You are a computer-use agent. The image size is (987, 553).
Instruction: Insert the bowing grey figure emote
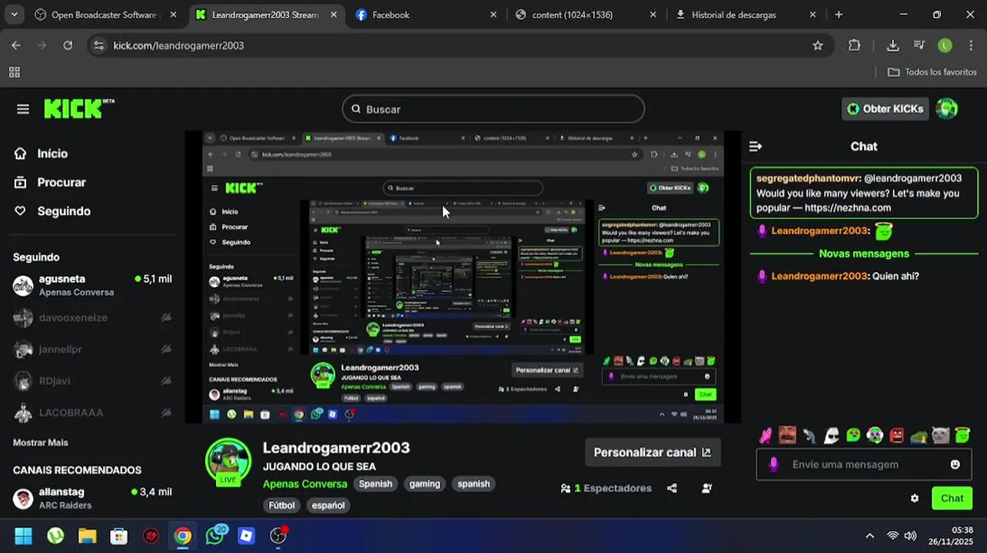tap(809, 436)
